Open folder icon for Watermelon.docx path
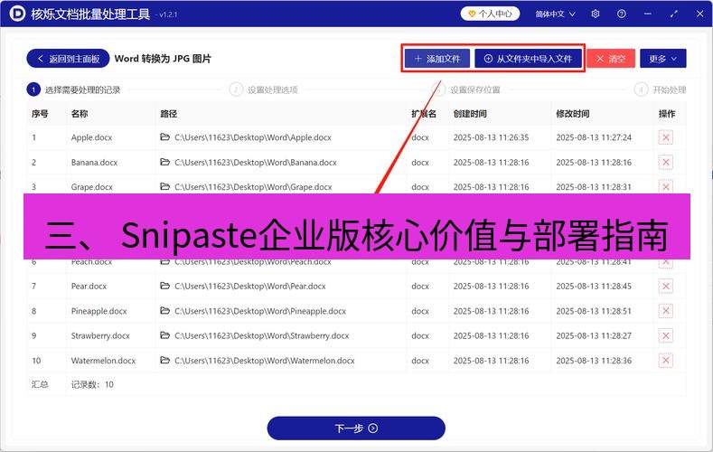713x452 pixels. click(165, 360)
